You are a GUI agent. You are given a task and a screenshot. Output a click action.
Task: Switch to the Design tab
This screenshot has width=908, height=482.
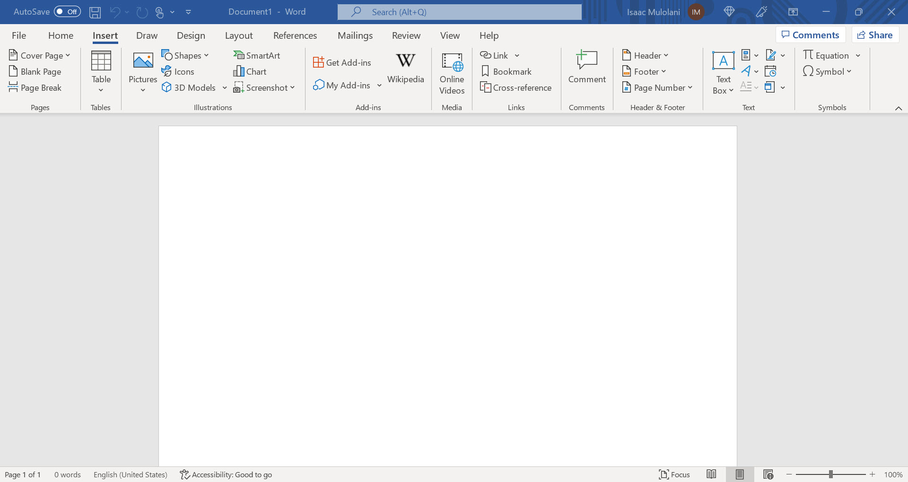point(191,35)
